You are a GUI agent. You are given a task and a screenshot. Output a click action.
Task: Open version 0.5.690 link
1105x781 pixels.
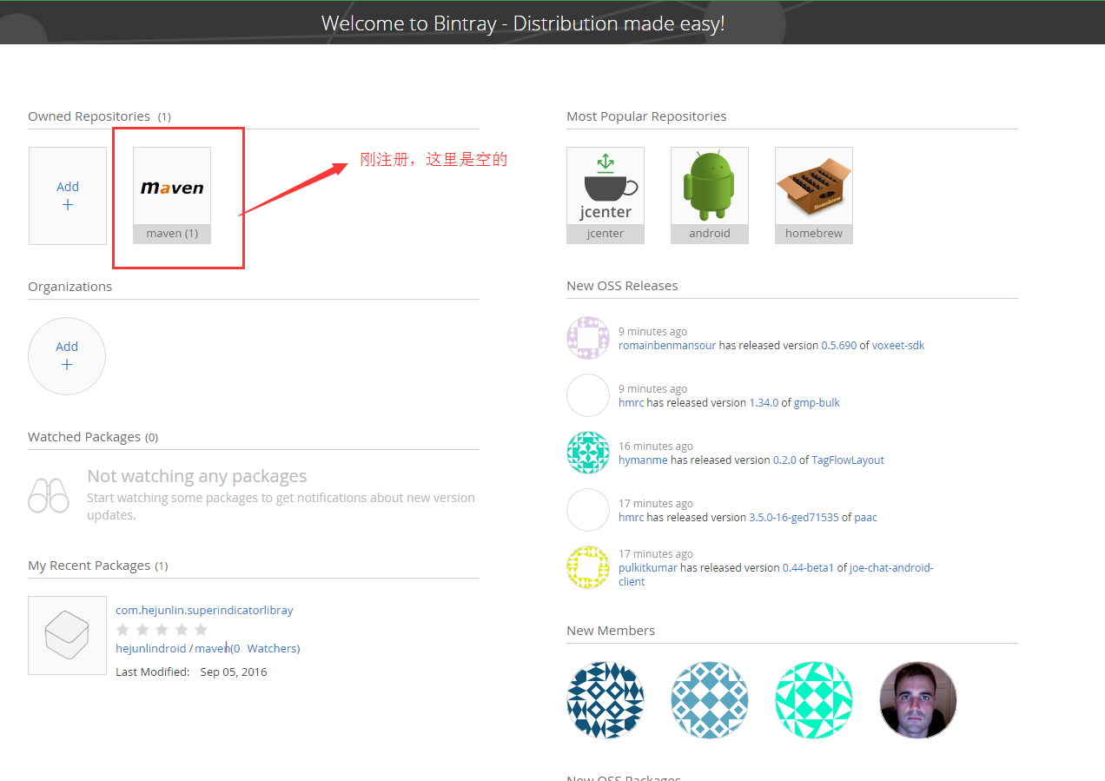tap(839, 345)
